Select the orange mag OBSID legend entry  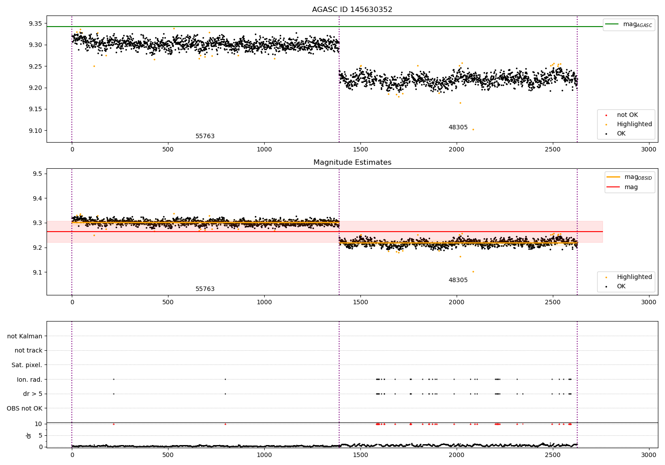(630, 177)
